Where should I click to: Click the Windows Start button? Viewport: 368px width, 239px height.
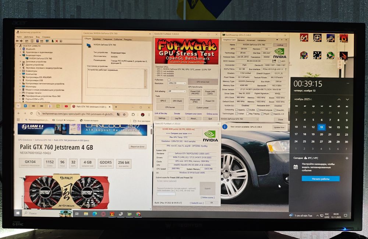click(18, 213)
